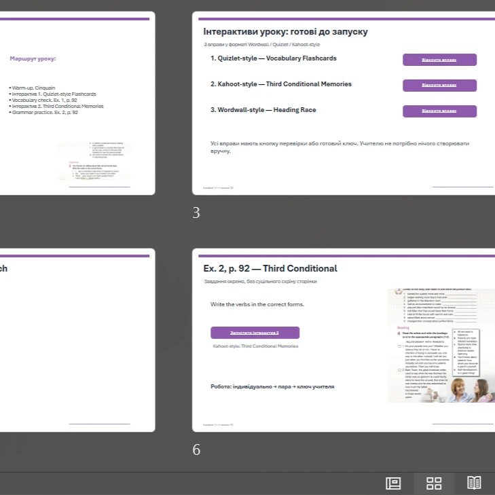Click '3. Wordwall-style — Heading Race' text
Viewport: 495px width, 495px height.
(263, 110)
